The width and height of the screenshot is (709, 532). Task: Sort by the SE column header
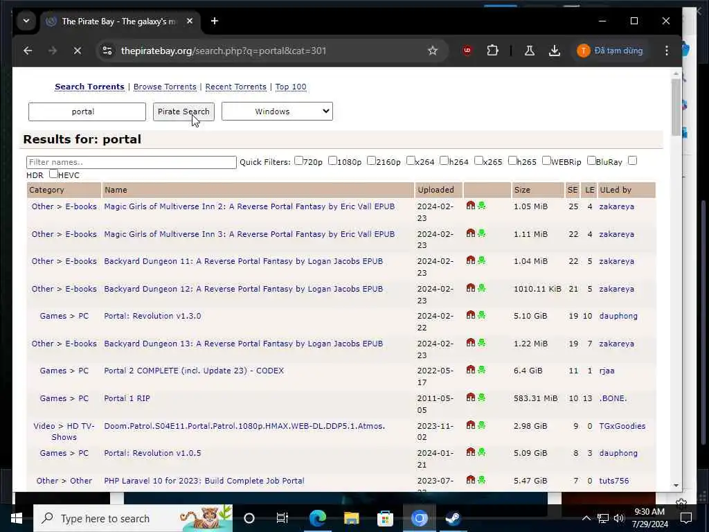tap(573, 190)
